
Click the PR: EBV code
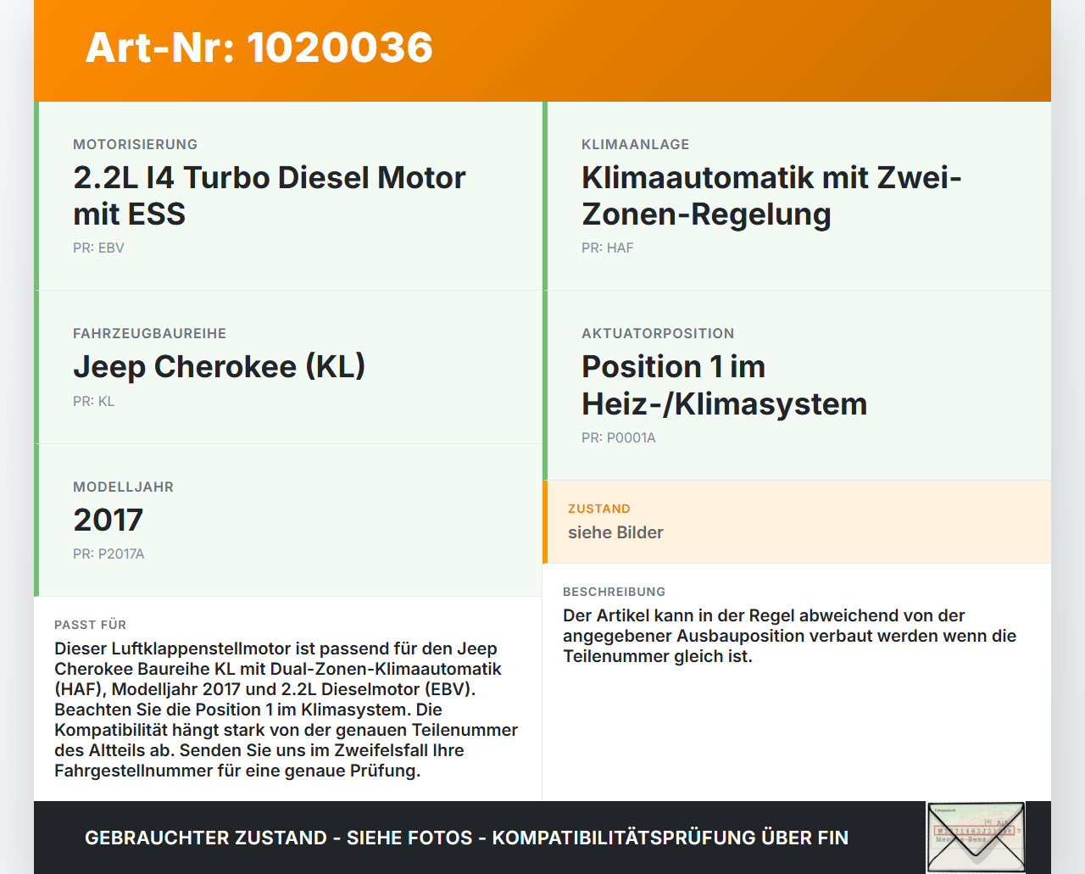click(98, 248)
